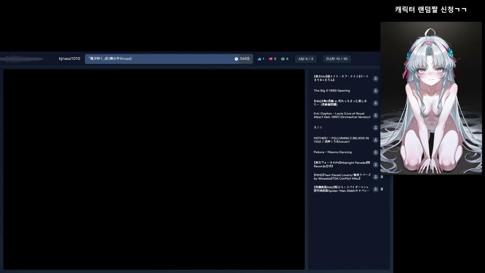Click the 스킵: 0 / 3 skip button

pos(306,59)
